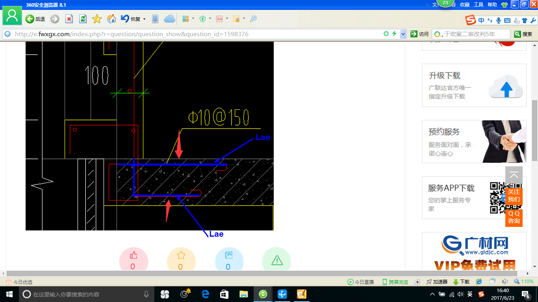Open the Windows notification center icon
The height and width of the screenshot is (302, 538).
click(x=525, y=294)
